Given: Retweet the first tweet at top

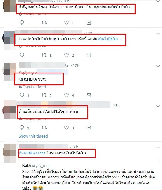Looking at the screenshot, I should [44, 23].
